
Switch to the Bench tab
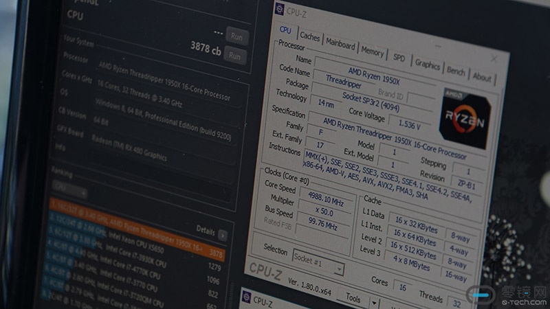click(456, 71)
